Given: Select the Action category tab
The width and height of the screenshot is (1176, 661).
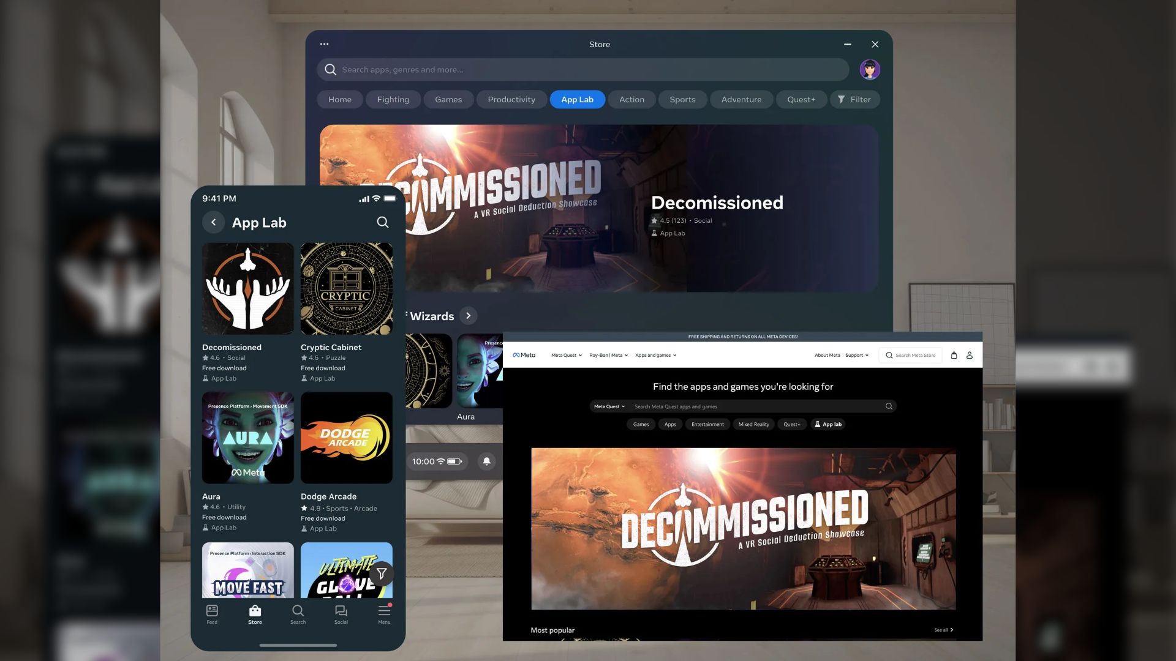Looking at the screenshot, I should [x=631, y=100].
